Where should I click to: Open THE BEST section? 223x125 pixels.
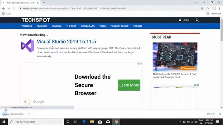pyautogui.click(x=71, y=26)
